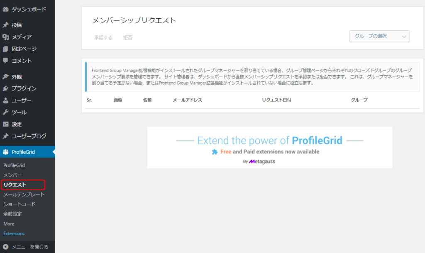The image size is (425, 253).
Task: Open ショートコード in the sidebar
Action: tap(20, 204)
